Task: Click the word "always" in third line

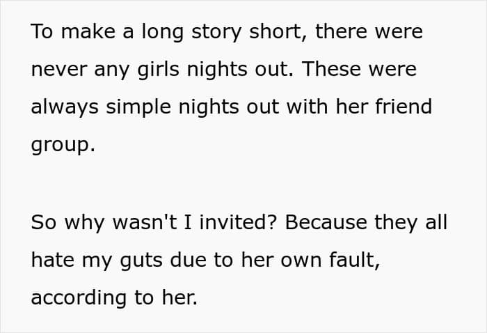Action: (x=65, y=107)
